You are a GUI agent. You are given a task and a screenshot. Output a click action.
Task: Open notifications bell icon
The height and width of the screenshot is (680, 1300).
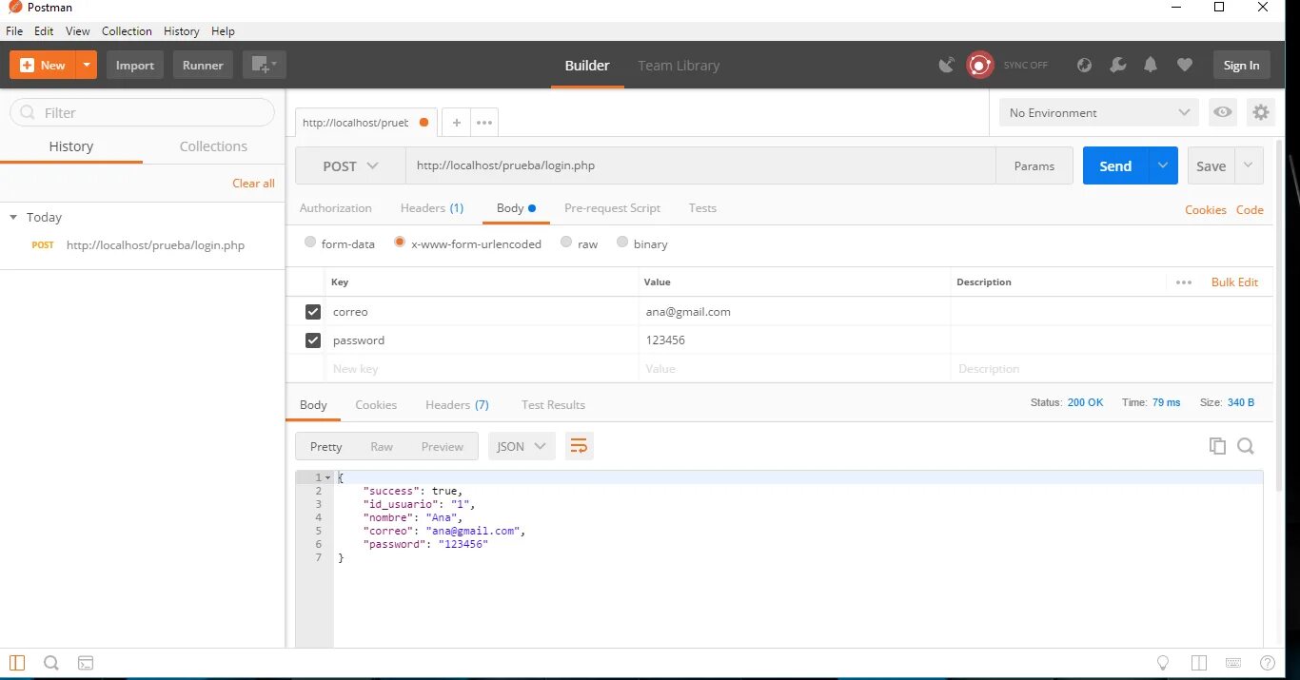1151,65
